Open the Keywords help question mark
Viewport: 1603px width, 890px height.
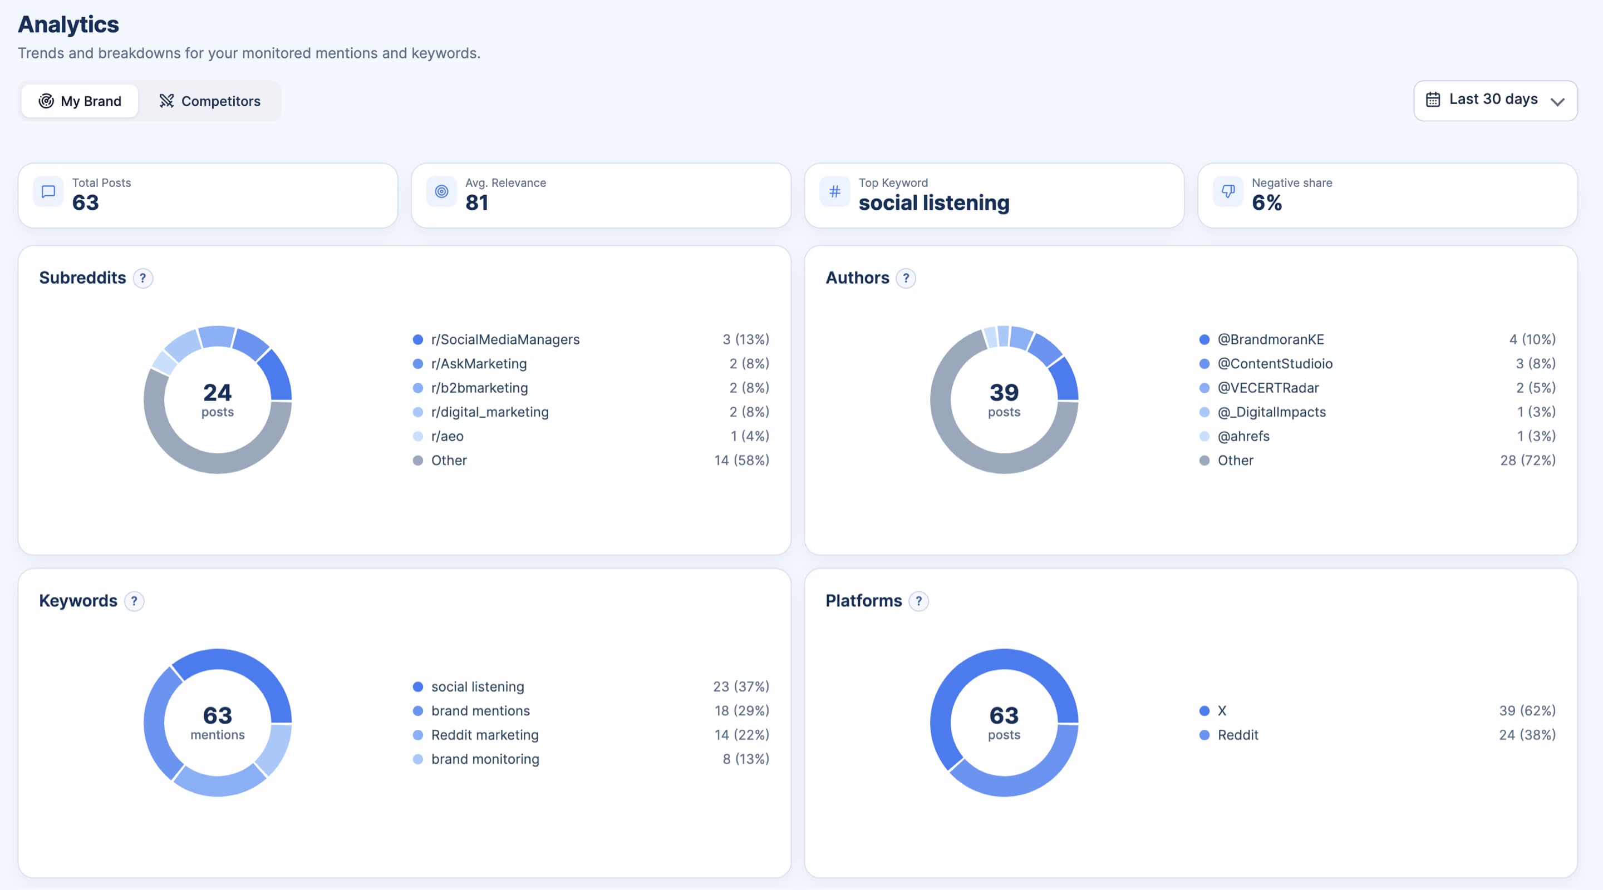(x=134, y=601)
